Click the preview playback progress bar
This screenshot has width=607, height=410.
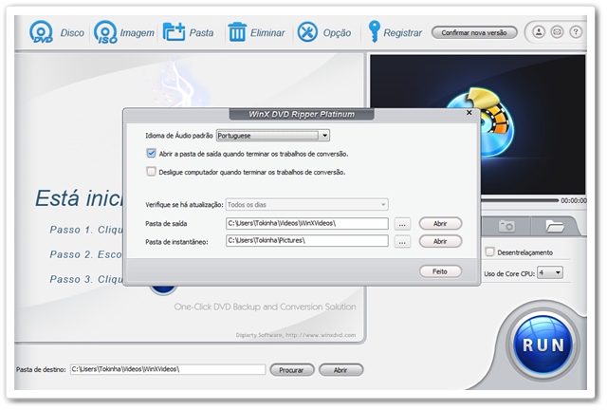click(x=520, y=200)
